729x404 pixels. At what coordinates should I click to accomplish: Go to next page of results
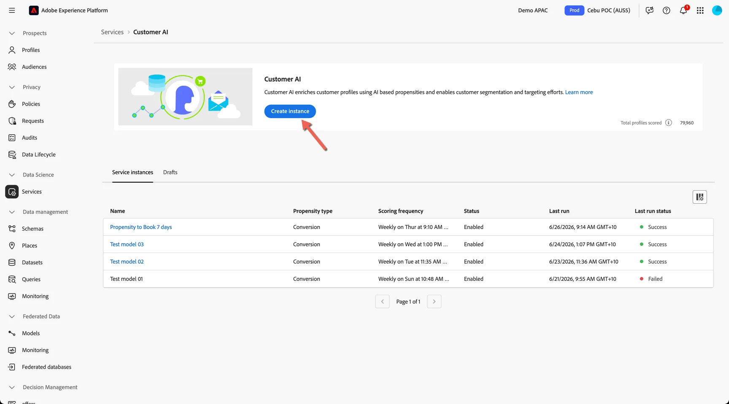[x=434, y=302]
